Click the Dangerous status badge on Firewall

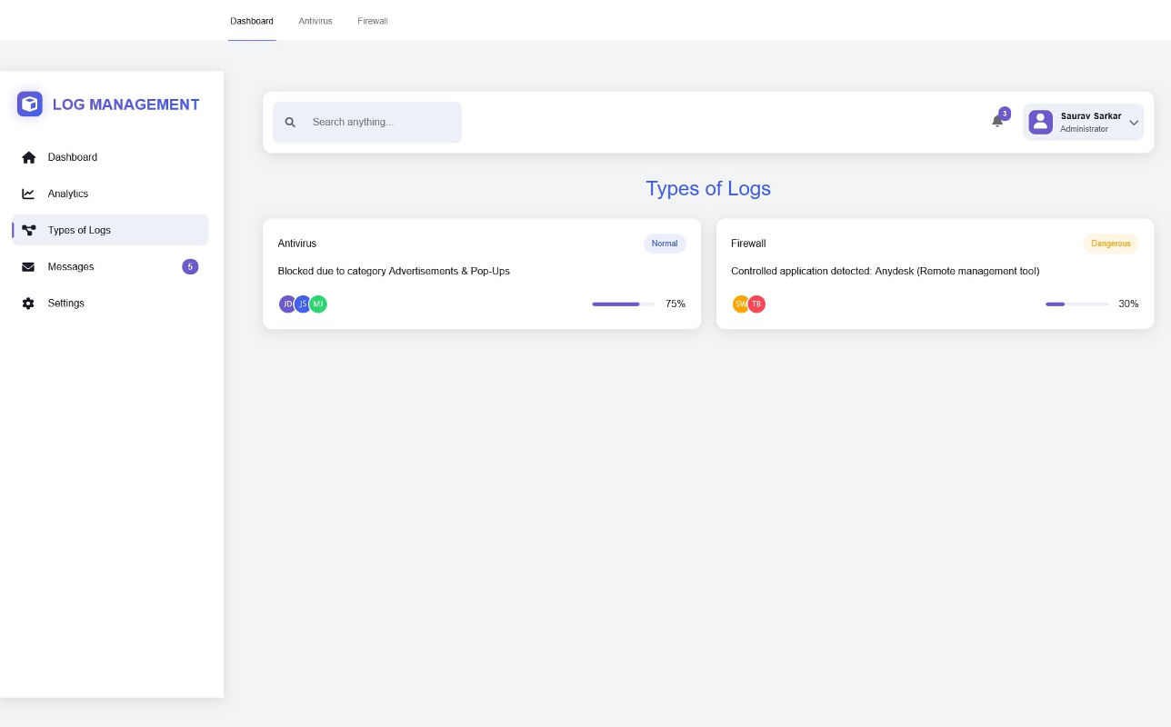[1110, 244]
